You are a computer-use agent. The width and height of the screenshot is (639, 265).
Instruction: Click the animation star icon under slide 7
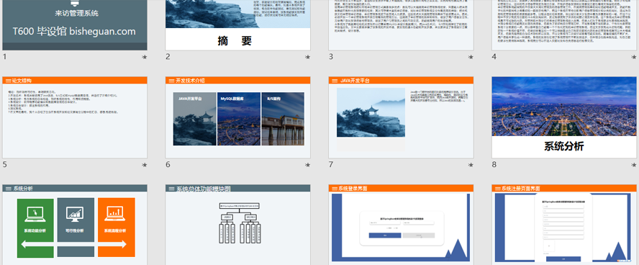click(x=471, y=165)
